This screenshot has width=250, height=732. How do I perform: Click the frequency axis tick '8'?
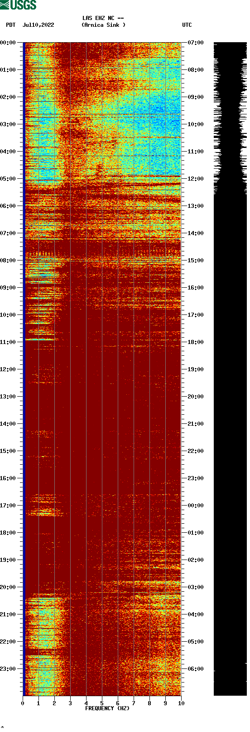(149, 703)
